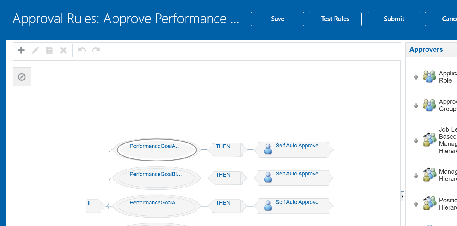The image size is (457, 226).
Task: Open the compass control panel icon
Action: (x=22, y=77)
